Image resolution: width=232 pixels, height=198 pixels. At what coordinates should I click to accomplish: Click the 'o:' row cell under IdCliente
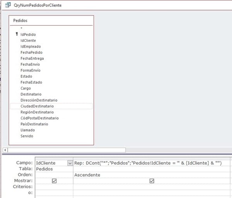[x=54, y=193]
